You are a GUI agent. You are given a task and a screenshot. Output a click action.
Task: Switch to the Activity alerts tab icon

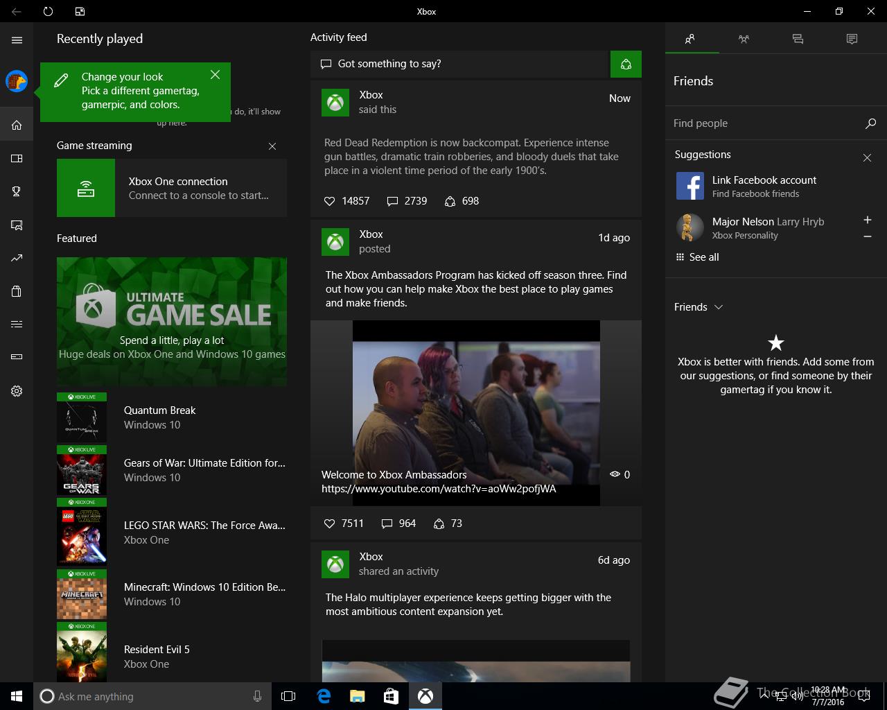tap(852, 39)
